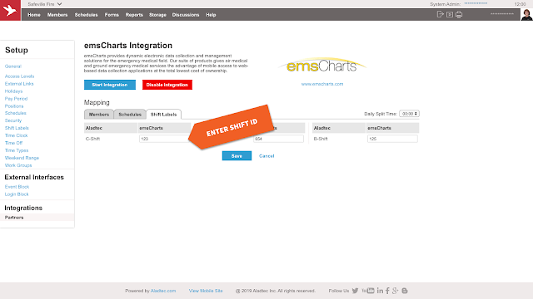Open the Facebook icon in footer
This screenshot has height=299, width=533.
point(387,291)
